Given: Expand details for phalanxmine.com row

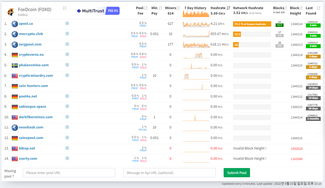Looking at the screenshot, I should pos(67,65).
